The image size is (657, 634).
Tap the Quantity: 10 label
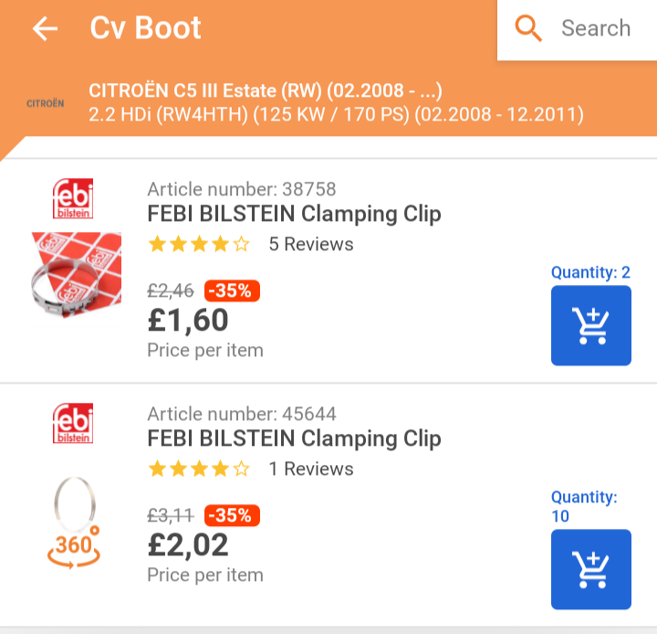tap(584, 506)
